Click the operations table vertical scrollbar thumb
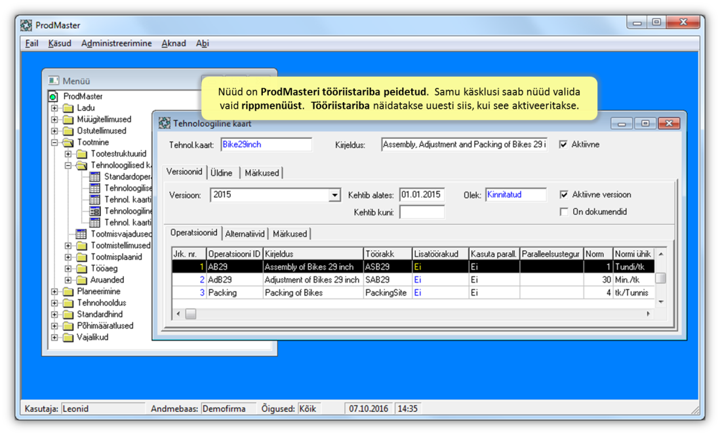Screen dimensions: 720x435 coord(661,278)
